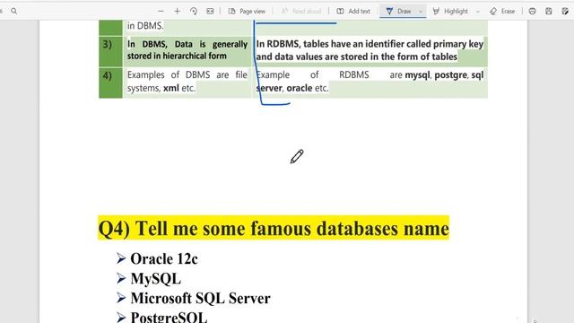Select the Add text tool
Viewport: 574px width, 323px height.
pyautogui.click(x=353, y=12)
